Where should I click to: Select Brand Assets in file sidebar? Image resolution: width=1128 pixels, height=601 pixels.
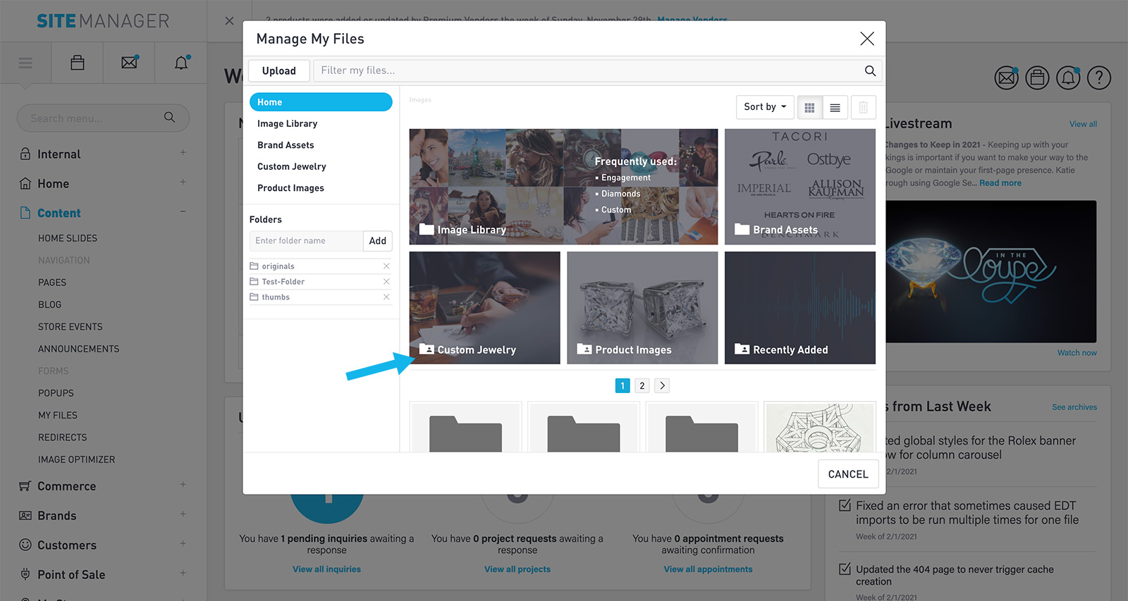286,145
